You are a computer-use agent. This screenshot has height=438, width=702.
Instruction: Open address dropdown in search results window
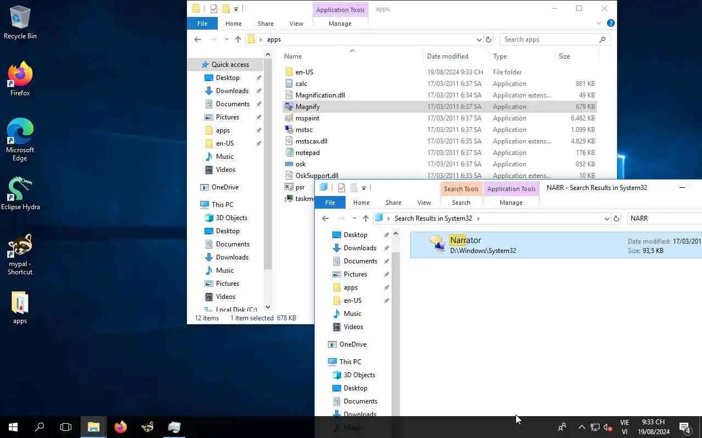tap(607, 218)
